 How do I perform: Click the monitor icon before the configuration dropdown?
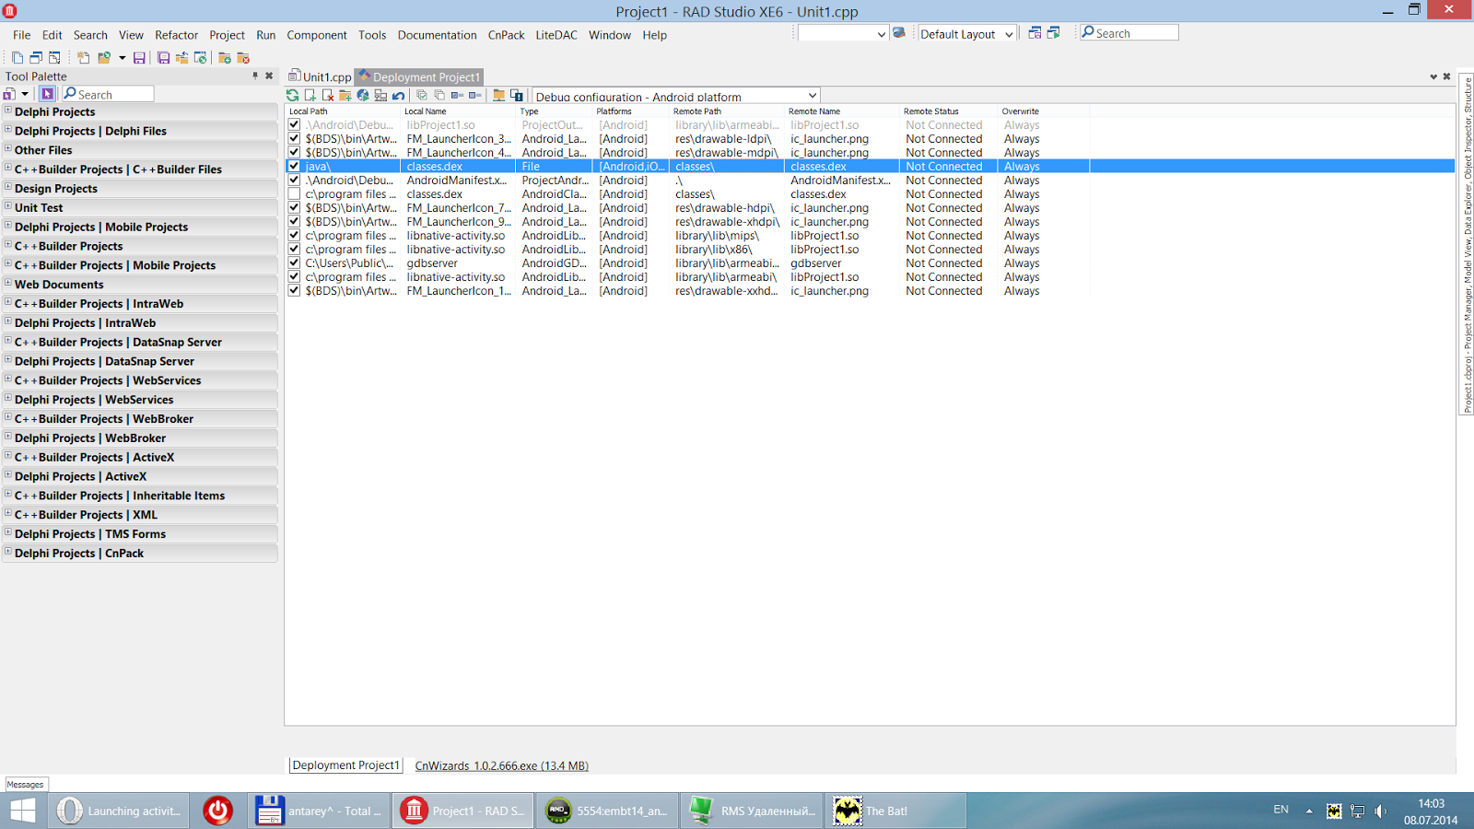pyautogui.click(x=517, y=96)
